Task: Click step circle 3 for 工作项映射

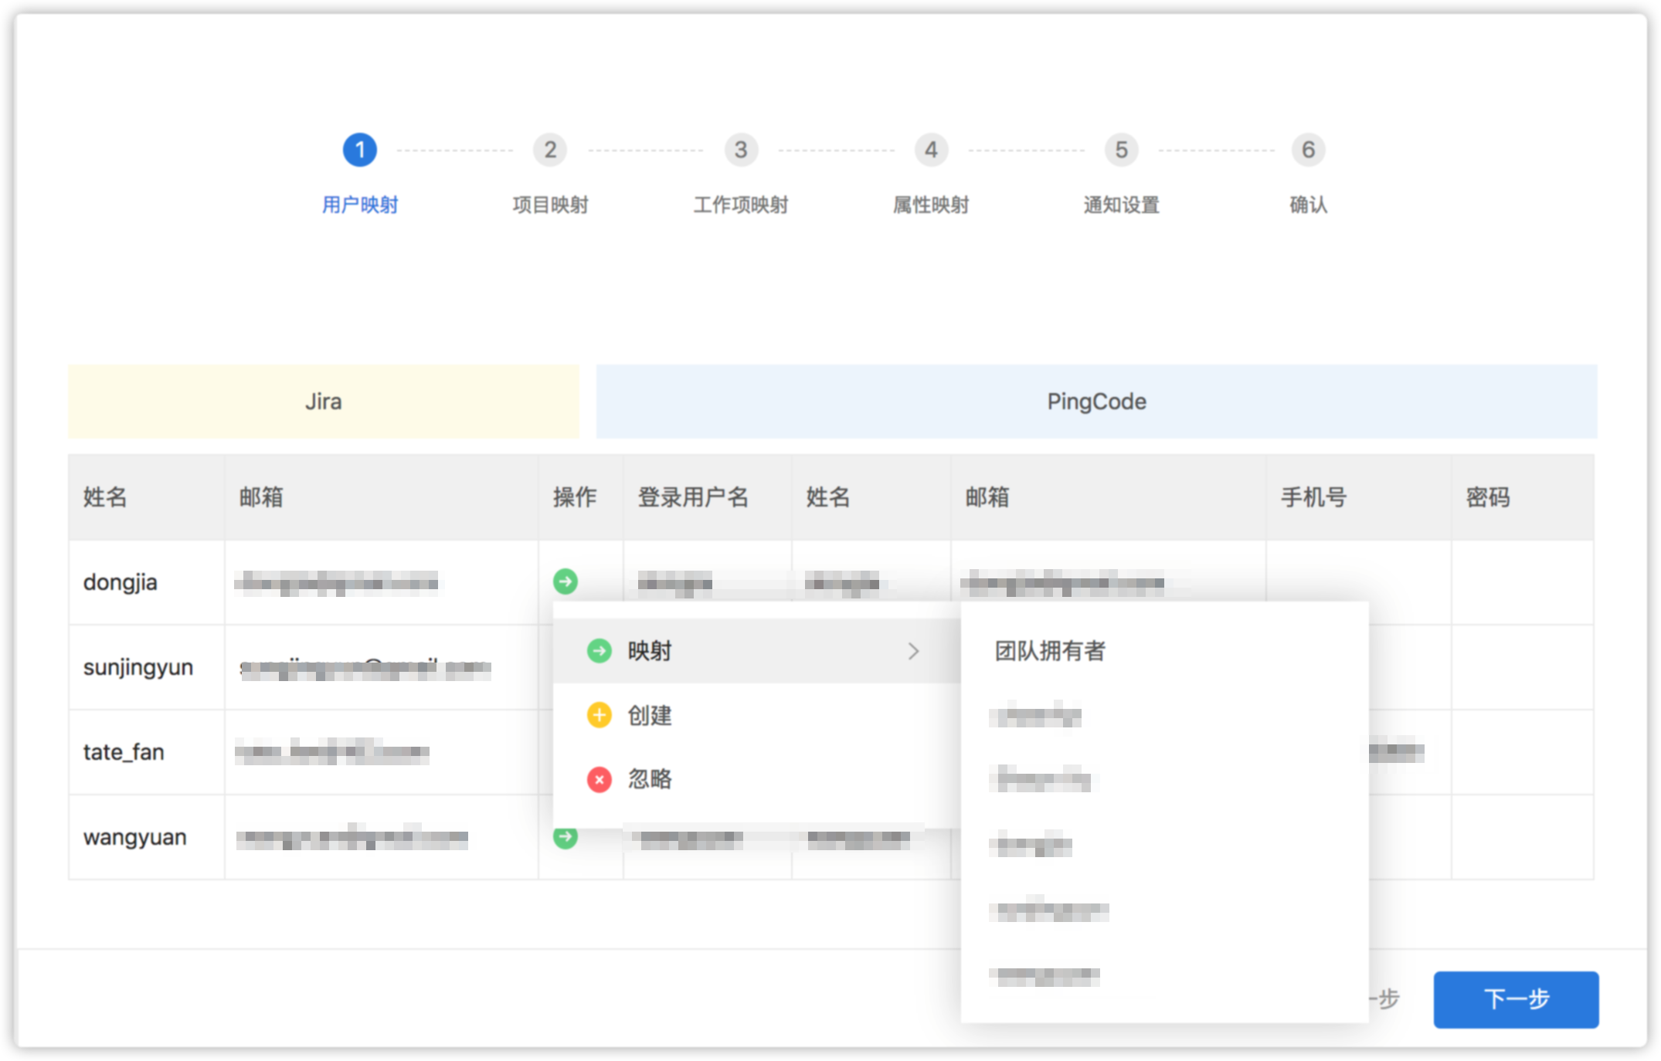Action: 740,149
